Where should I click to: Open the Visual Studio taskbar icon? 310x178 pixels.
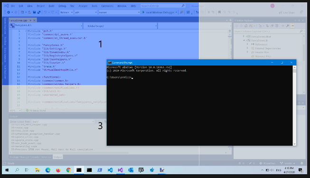(x=121, y=170)
